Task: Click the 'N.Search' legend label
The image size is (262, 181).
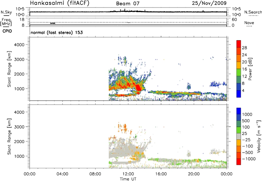Action: (253, 12)
